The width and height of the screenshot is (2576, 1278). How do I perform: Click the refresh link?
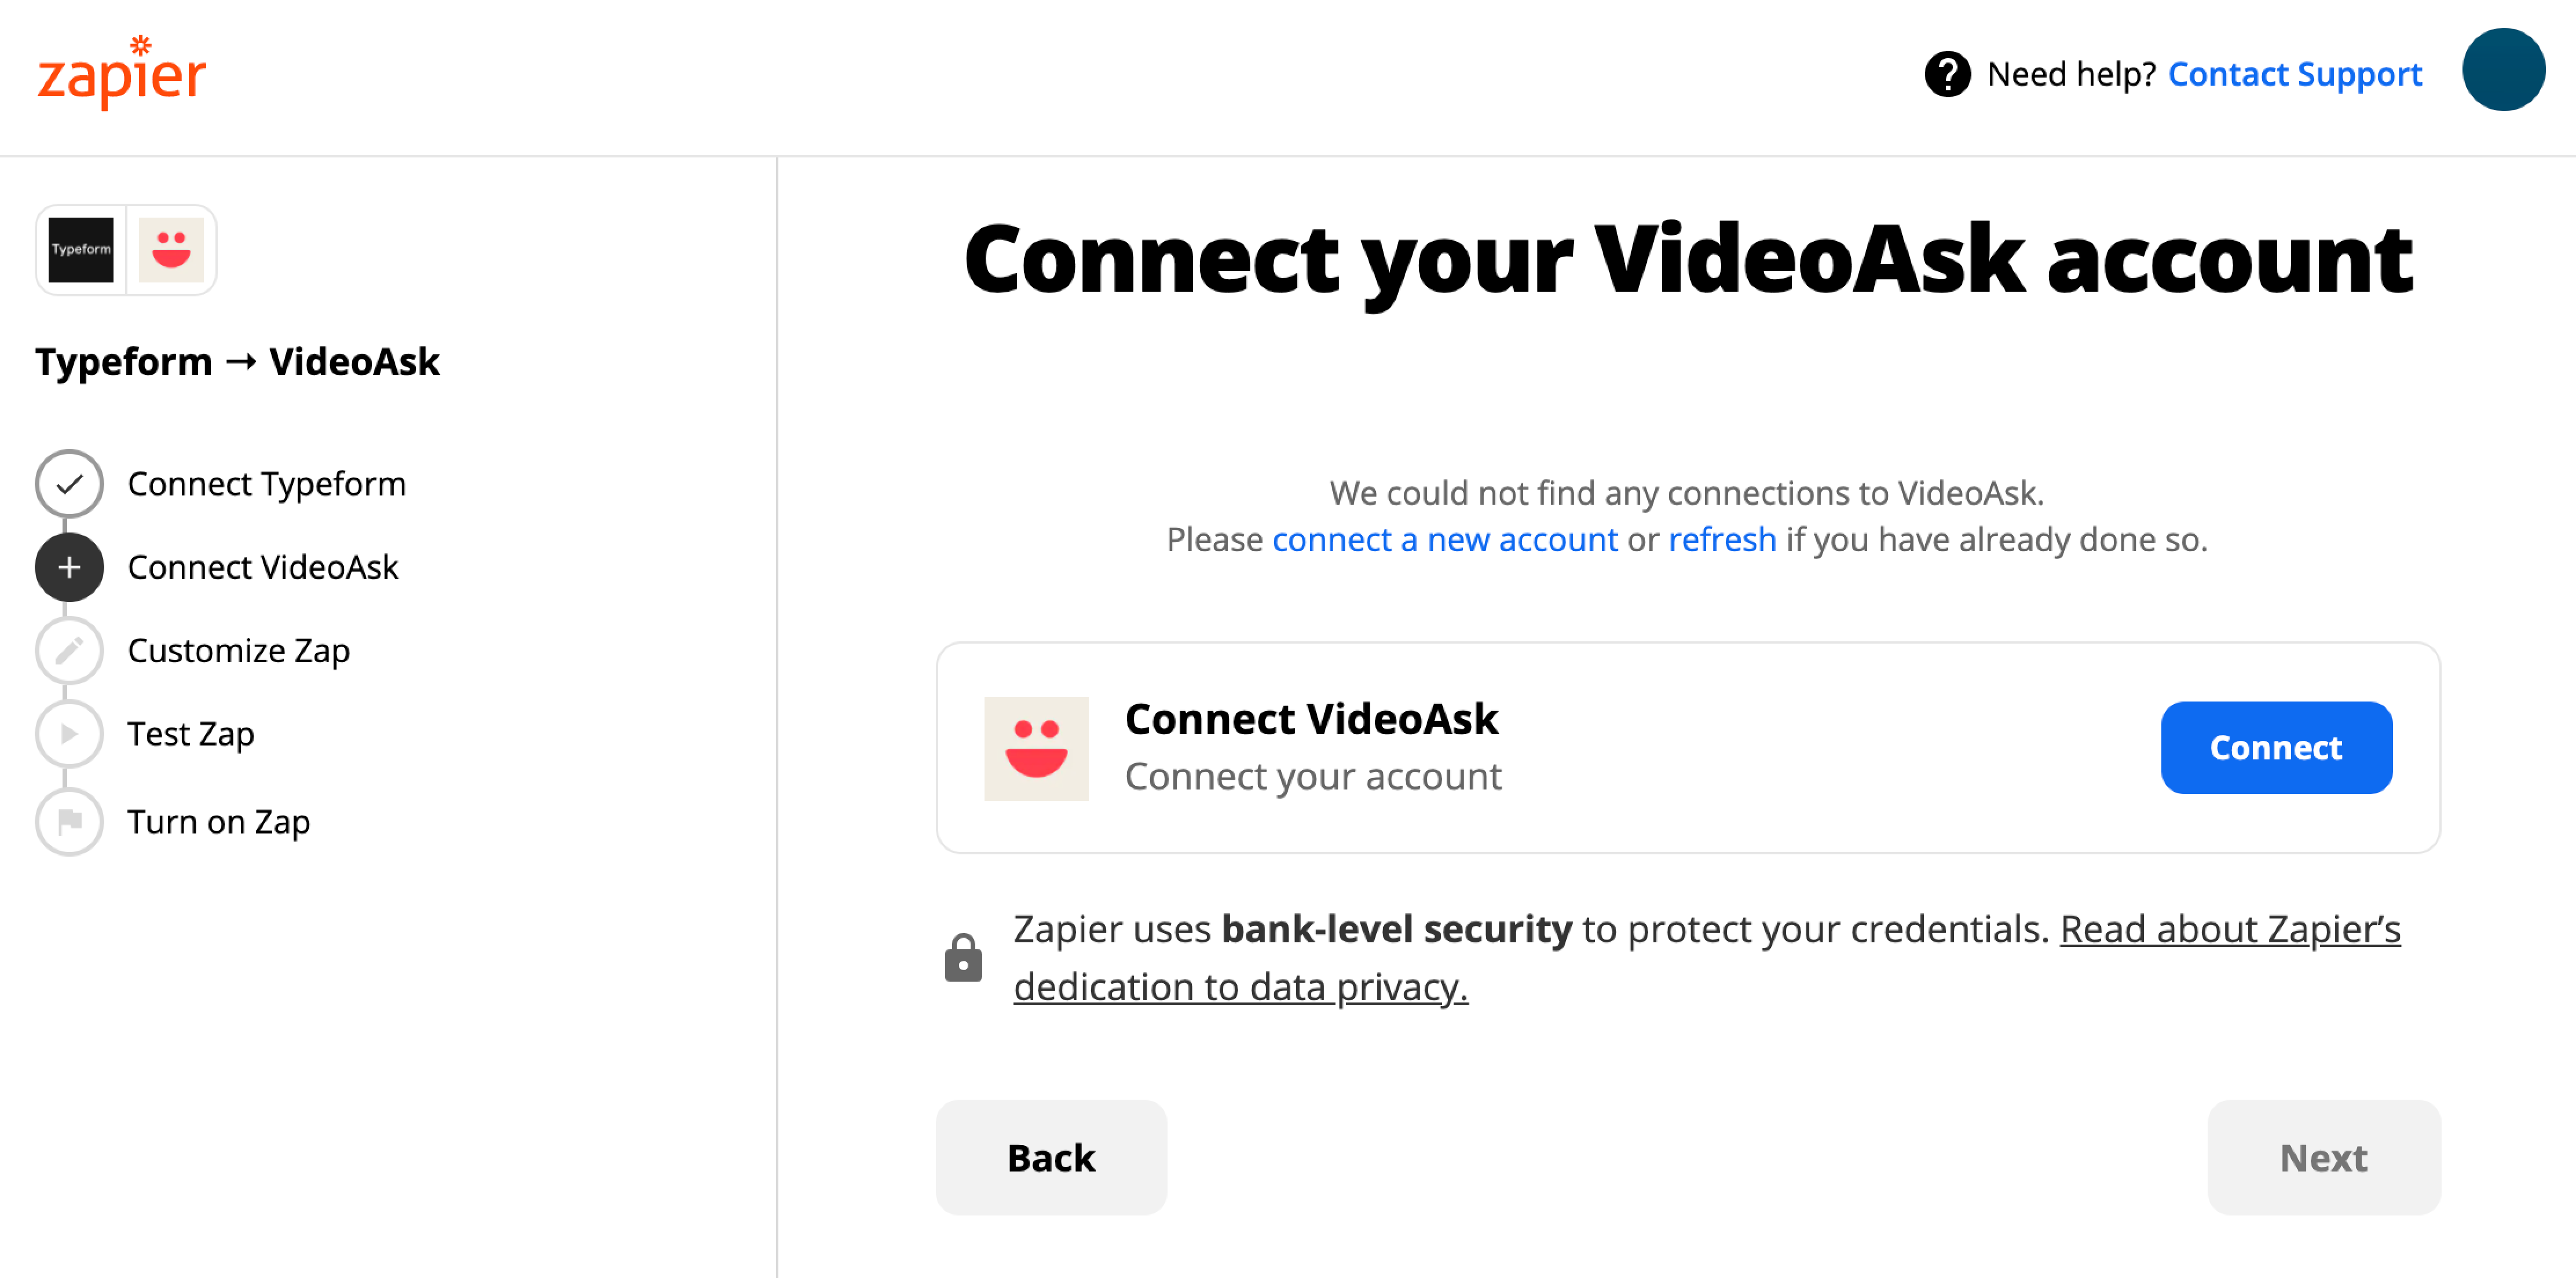pos(1722,539)
